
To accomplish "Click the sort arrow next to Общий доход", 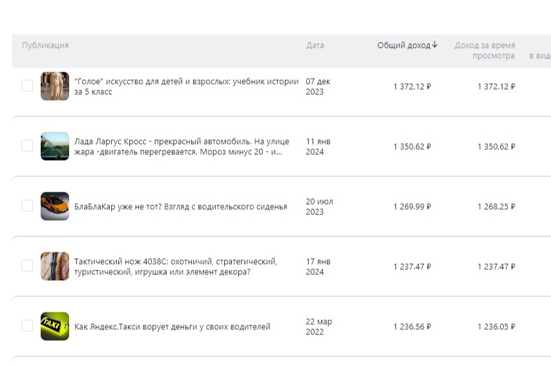I will [435, 45].
